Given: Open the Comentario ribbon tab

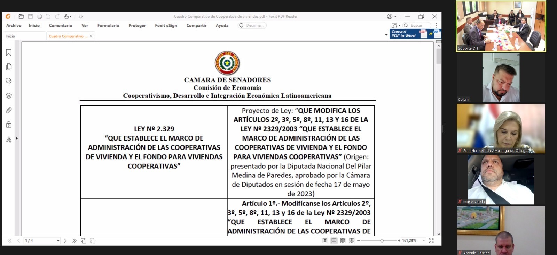Looking at the screenshot, I should pos(61,25).
